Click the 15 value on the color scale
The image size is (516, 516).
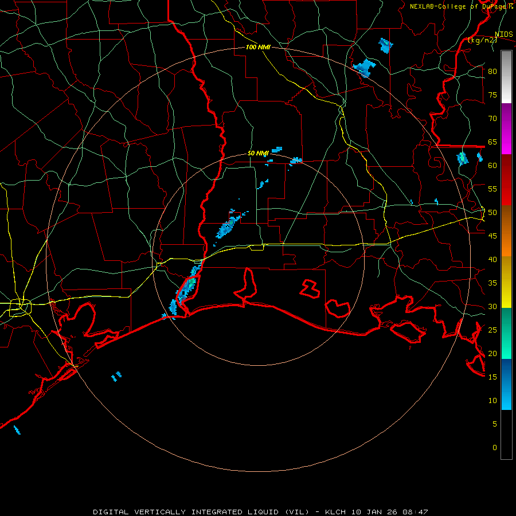coord(492,377)
